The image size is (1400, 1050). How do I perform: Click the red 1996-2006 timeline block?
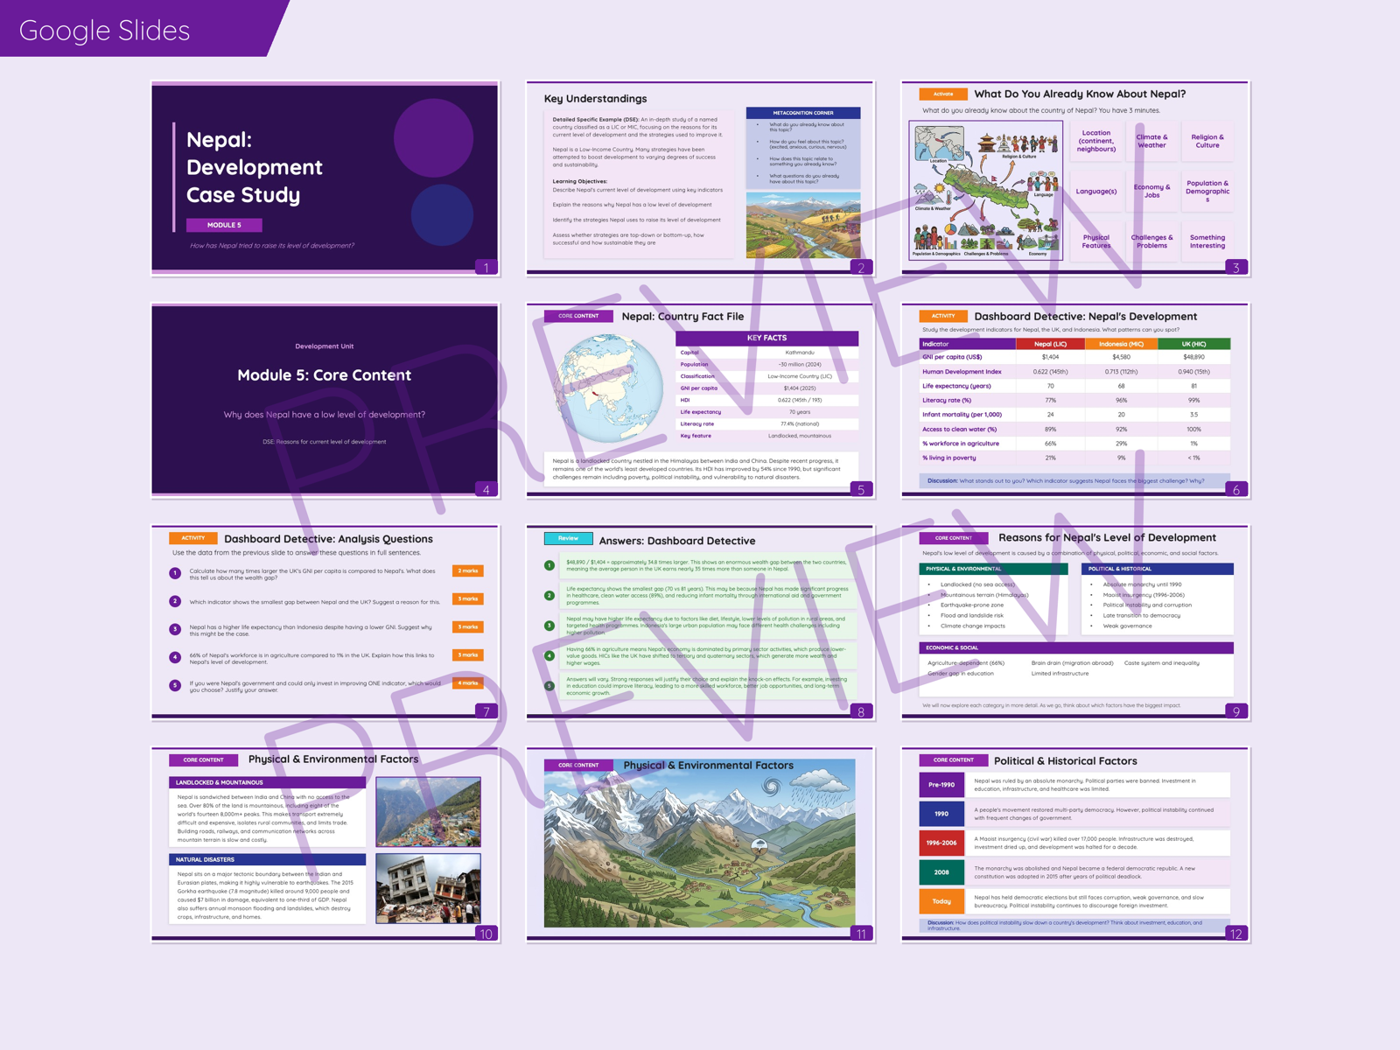point(941,843)
